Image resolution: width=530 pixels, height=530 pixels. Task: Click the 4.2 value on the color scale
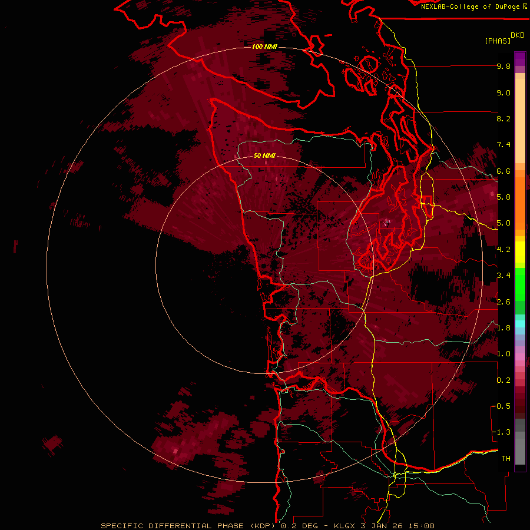point(503,250)
